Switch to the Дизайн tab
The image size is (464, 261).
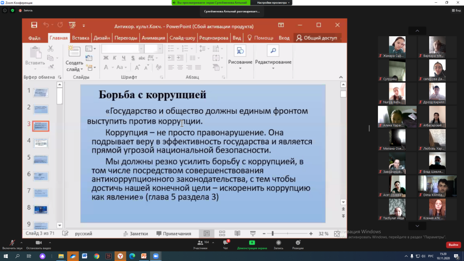tap(101, 38)
